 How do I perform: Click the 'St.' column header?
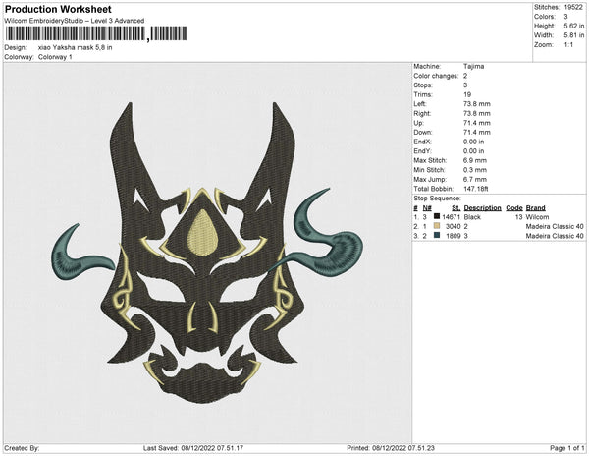click(x=456, y=208)
